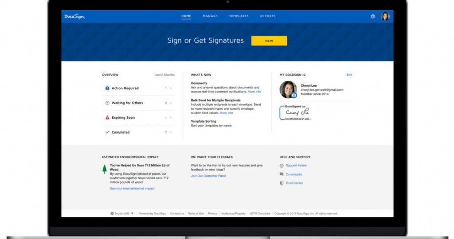
Task: Click the Template Sorting heading
Action: click(x=204, y=121)
